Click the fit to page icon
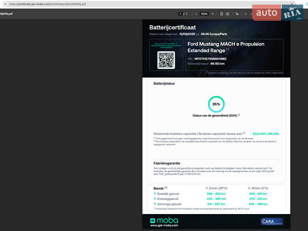This screenshot has height=231, width=308. click(x=222, y=14)
